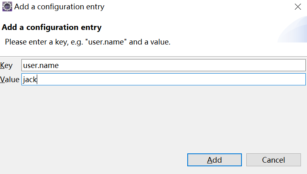Click the Value field label
This screenshot has height=174, width=307.
[x=10, y=80]
